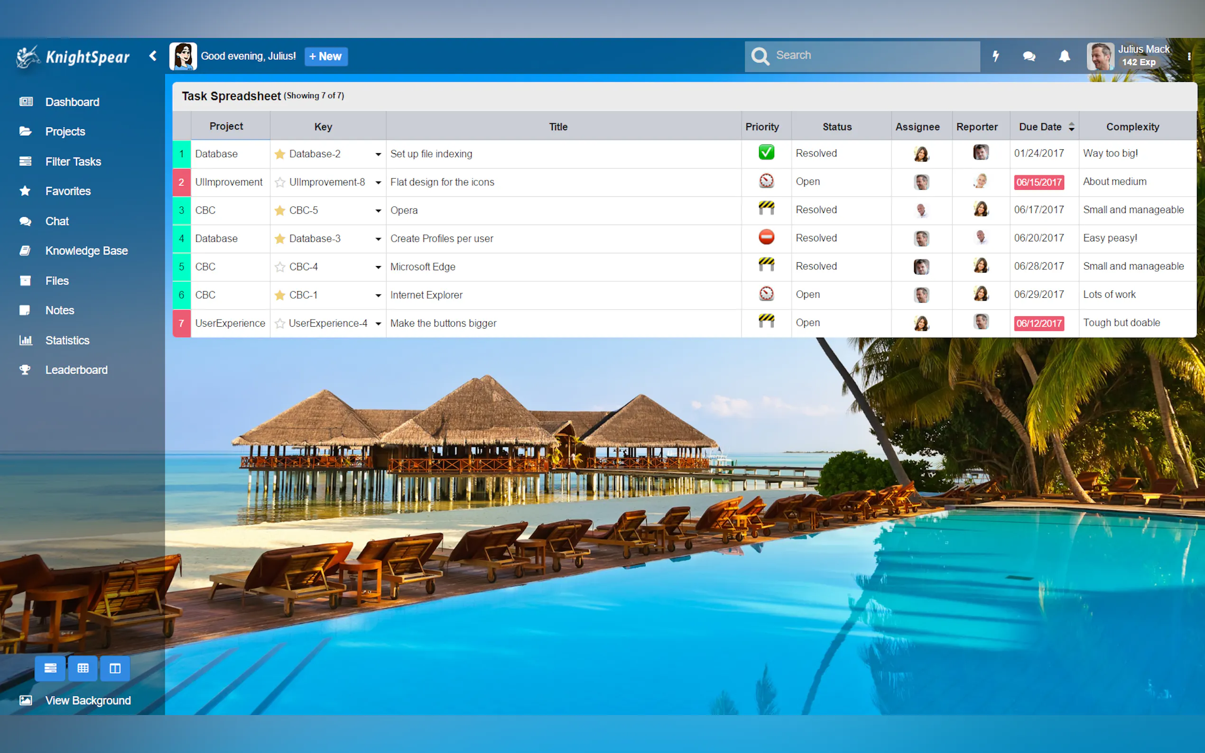This screenshot has width=1205, height=753.
Task: Click the red overdue date 06/15/2017
Action: (1038, 182)
